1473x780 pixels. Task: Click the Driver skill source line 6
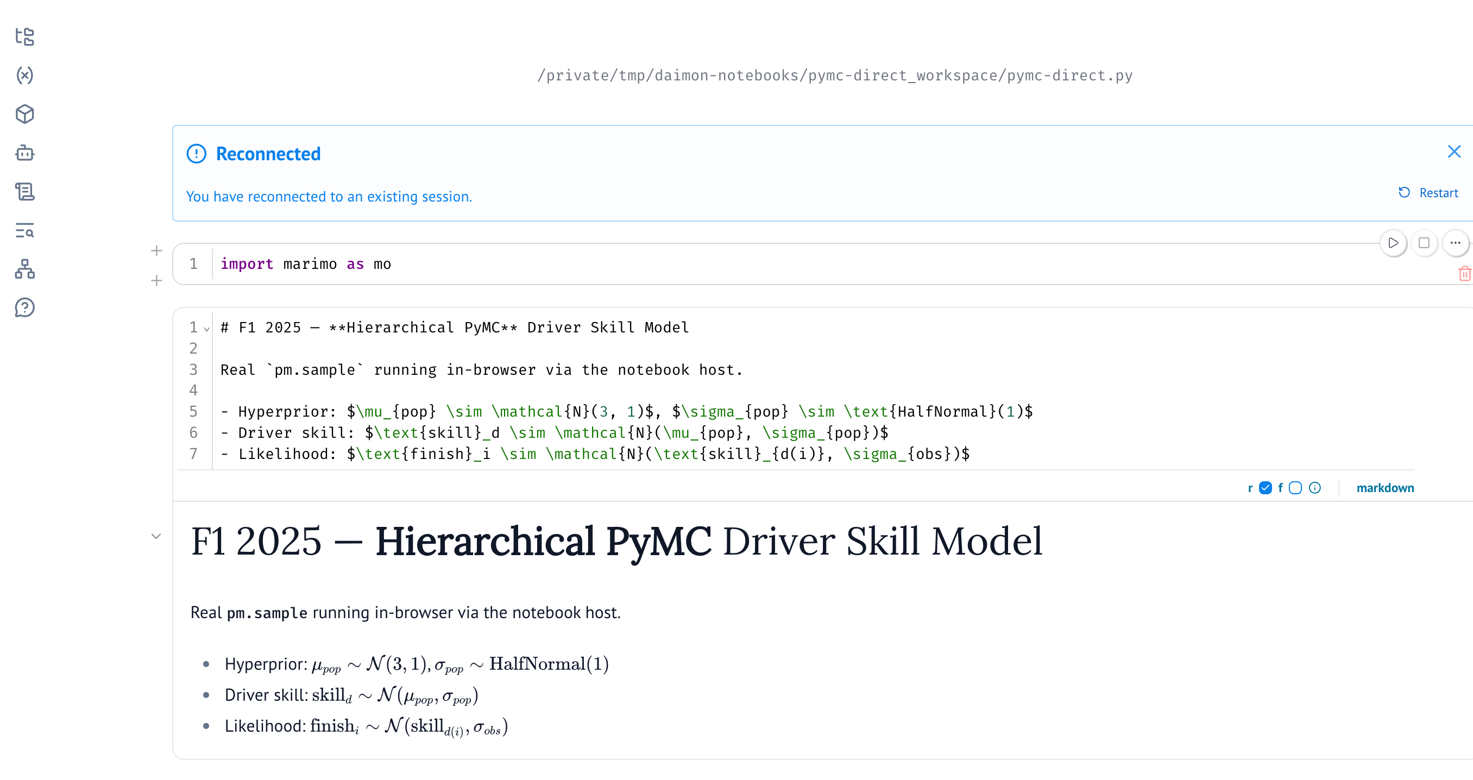click(555, 432)
